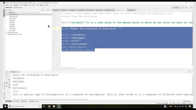Start the debugger with the bug icon

(186, 7)
